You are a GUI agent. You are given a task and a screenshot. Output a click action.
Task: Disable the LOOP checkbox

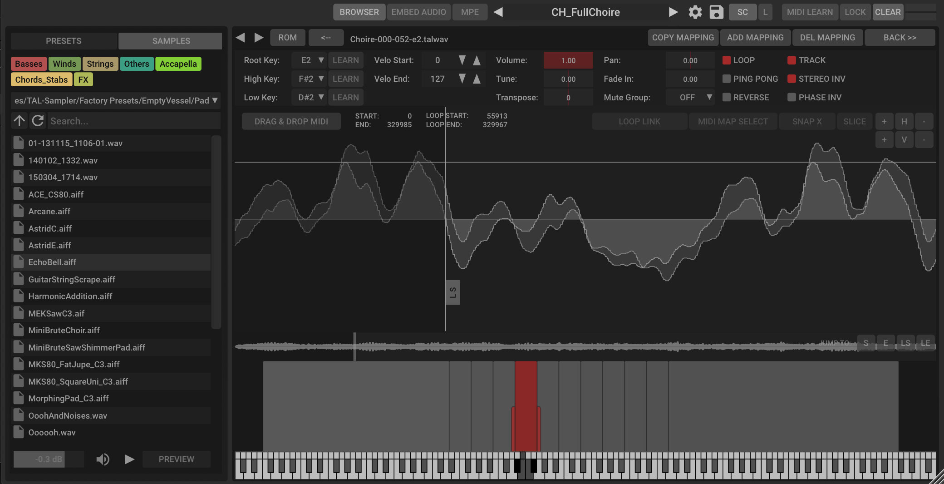pos(727,60)
